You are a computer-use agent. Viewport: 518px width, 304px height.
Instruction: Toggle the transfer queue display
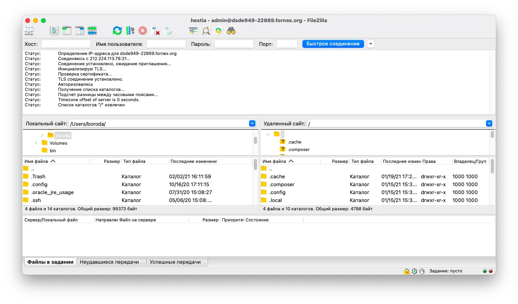click(92, 30)
